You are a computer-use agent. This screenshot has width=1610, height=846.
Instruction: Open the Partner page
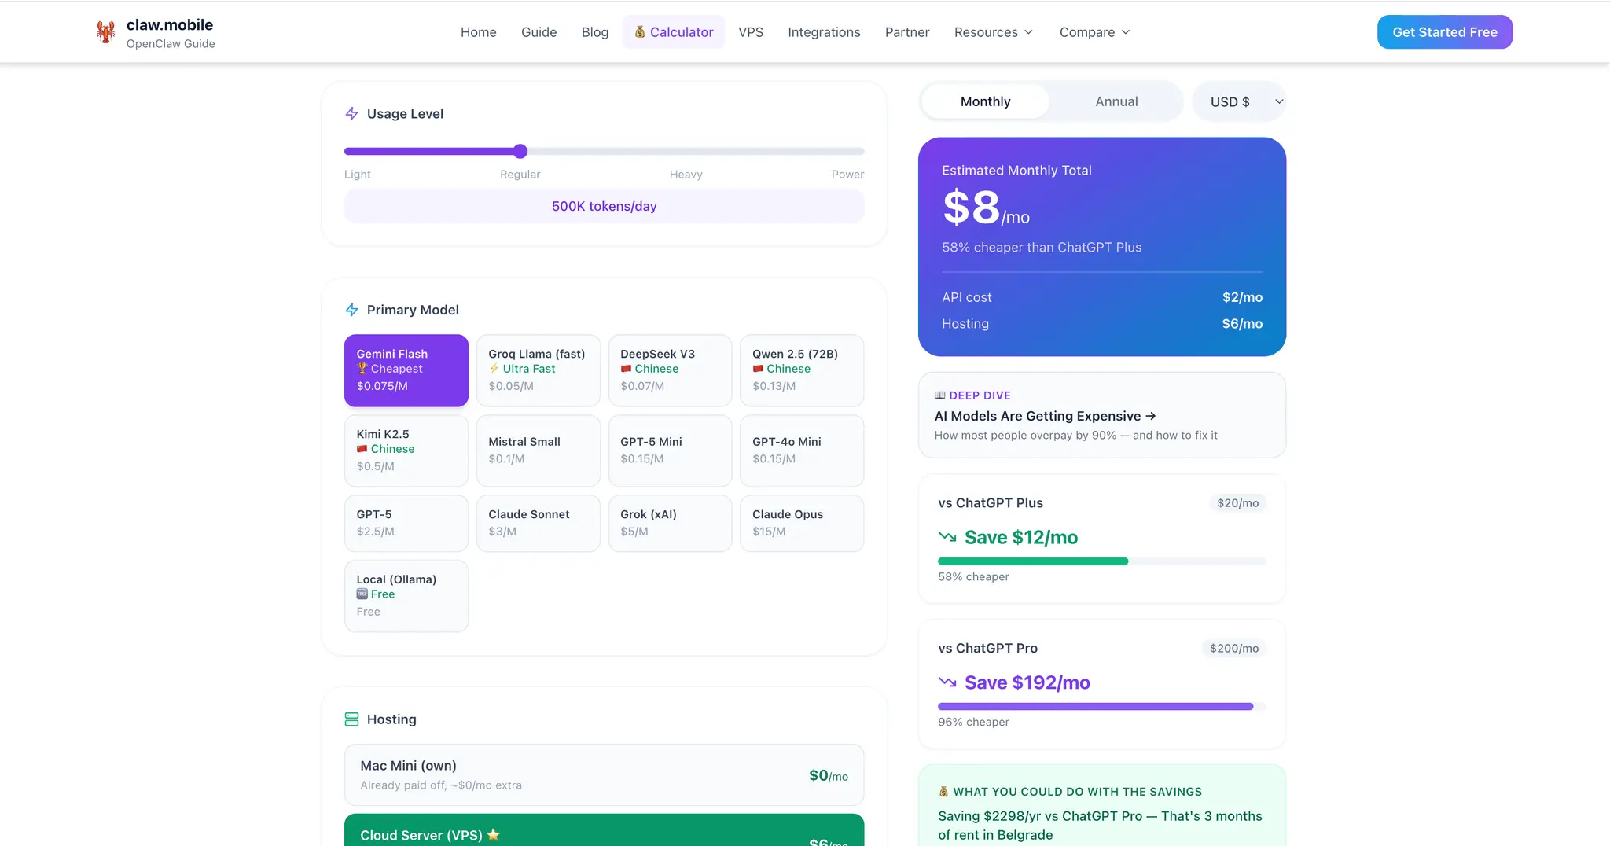tap(907, 32)
